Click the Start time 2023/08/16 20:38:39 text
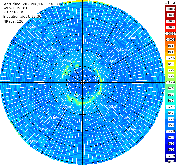Screen dimensions: 176x165 (x=32, y=4)
